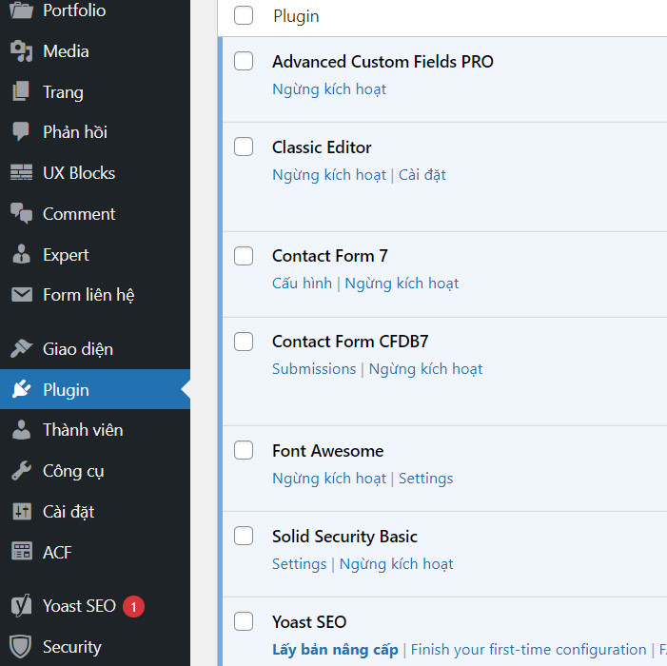Screen dimensions: 667x666
Task: Click the Media icon in sidebar
Action: [x=21, y=51]
